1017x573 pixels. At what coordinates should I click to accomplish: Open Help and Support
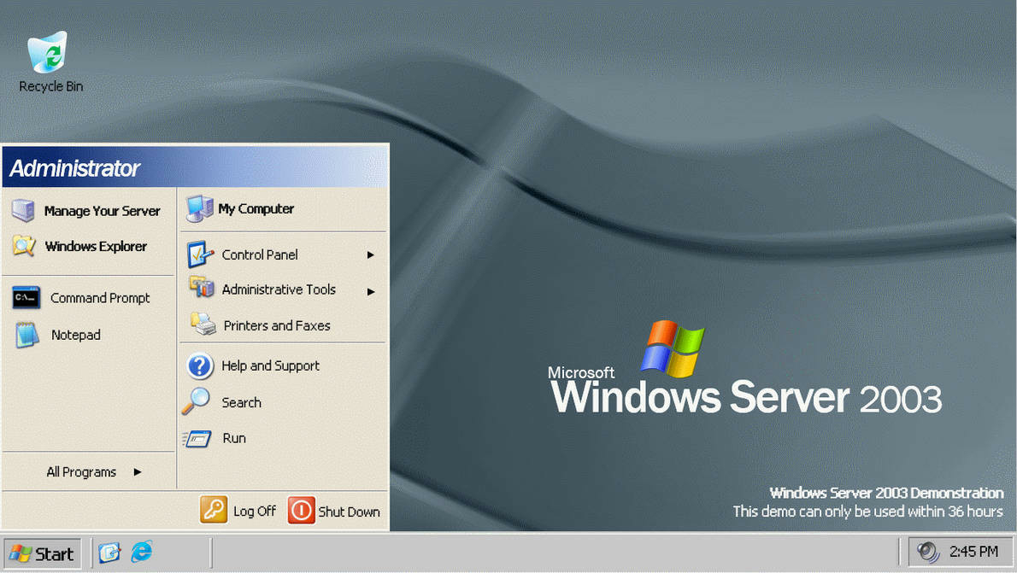click(271, 365)
